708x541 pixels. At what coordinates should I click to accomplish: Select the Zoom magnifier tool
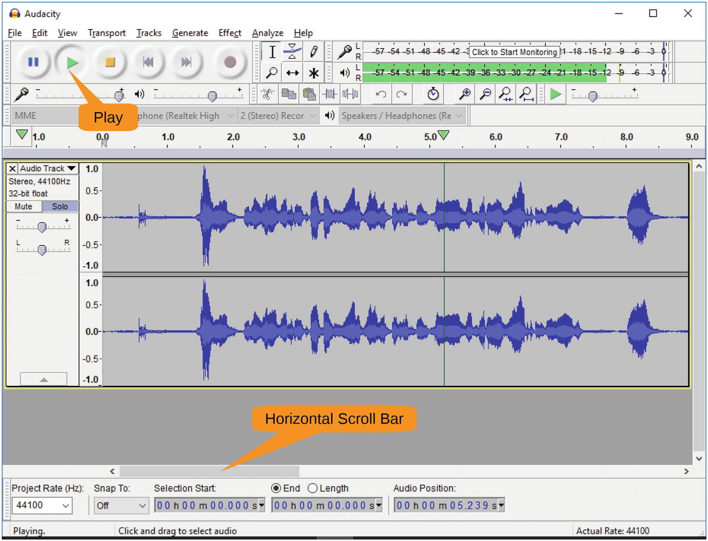coord(272,73)
